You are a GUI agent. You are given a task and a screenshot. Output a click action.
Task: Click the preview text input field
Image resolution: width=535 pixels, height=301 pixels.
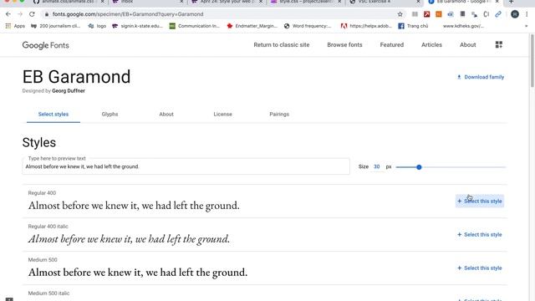(186, 166)
